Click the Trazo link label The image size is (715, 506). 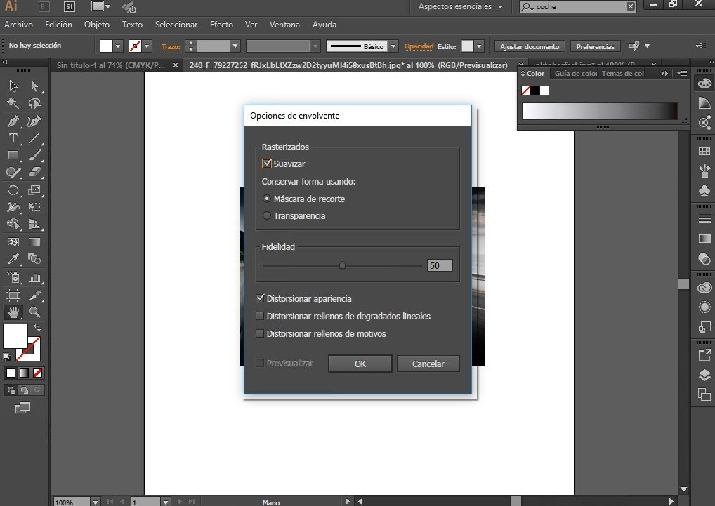[x=171, y=46]
